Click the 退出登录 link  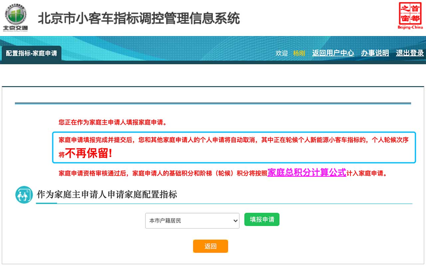[410, 53]
